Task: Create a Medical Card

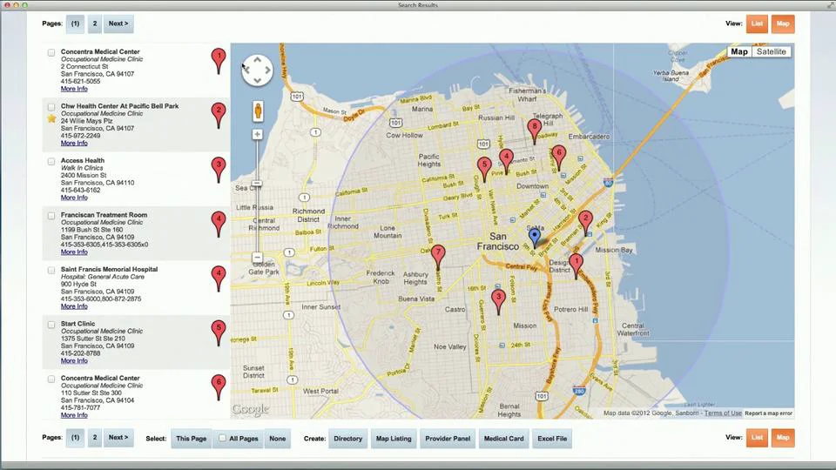Action: [x=504, y=439]
